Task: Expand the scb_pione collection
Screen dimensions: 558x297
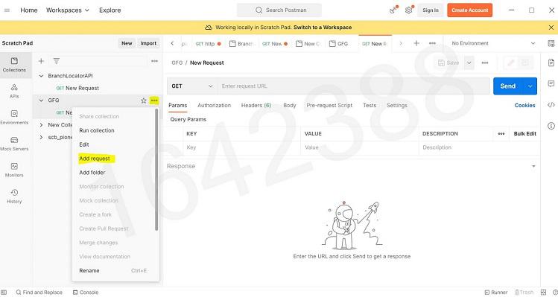Action: (x=41, y=137)
